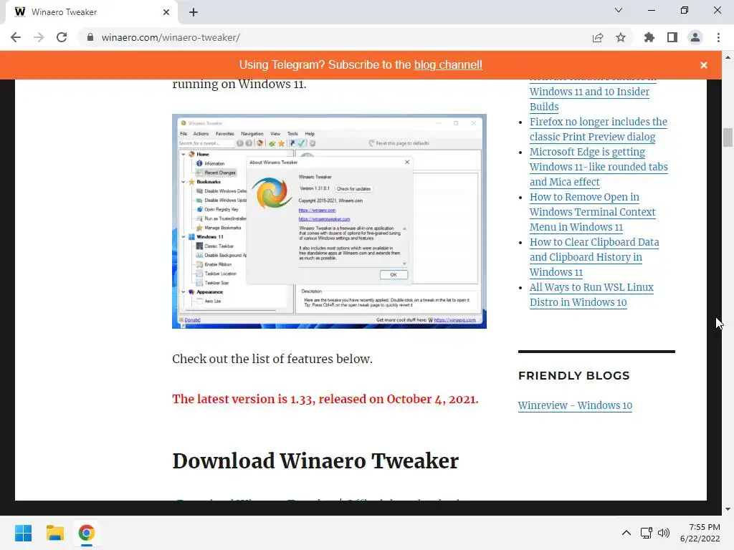Click the page vertical scrollbar thumb
The image size is (734, 550).
tap(728, 137)
